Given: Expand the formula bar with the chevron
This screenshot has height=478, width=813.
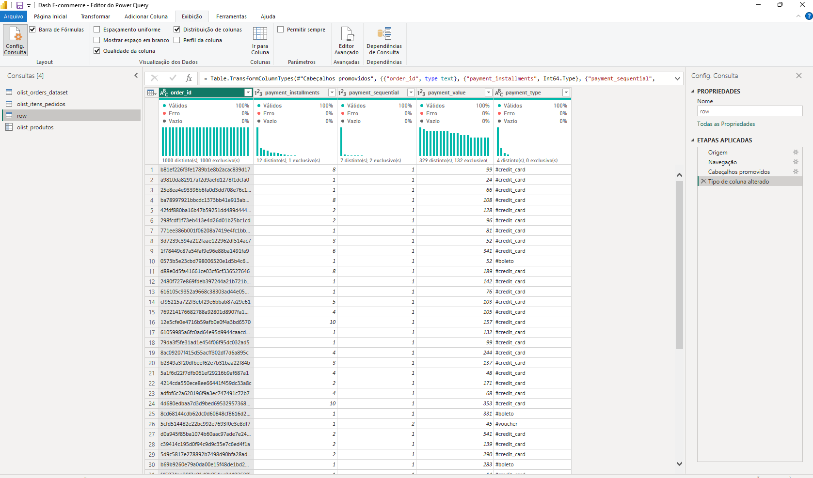Looking at the screenshot, I should pos(677,78).
